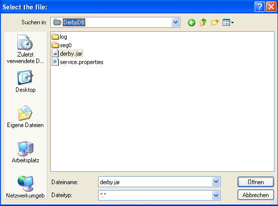Click the question mark help button
This screenshot has width=278, height=206.
pos(260,7)
